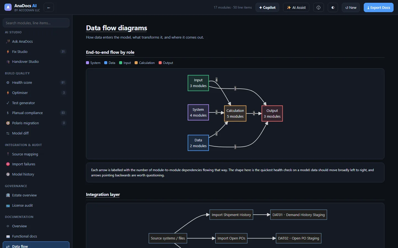Image resolution: width=398 pixels, height=248 pixels.
Task: Open Ask AnaDocs menu item
Action: click(x=36, y=41)
